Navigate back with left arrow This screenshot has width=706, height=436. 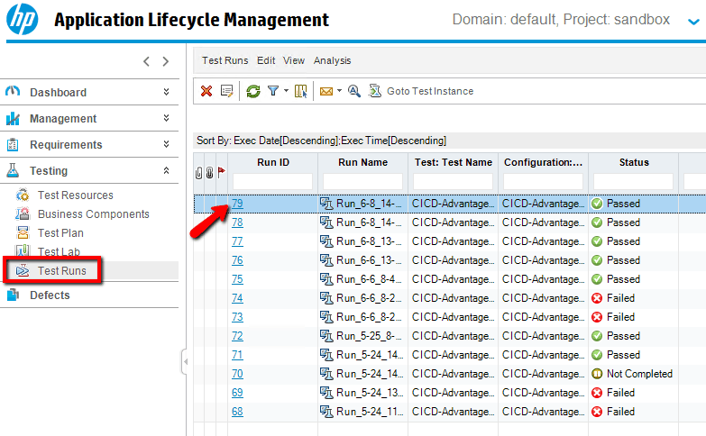pyautogui.click(x=146, y=61)
